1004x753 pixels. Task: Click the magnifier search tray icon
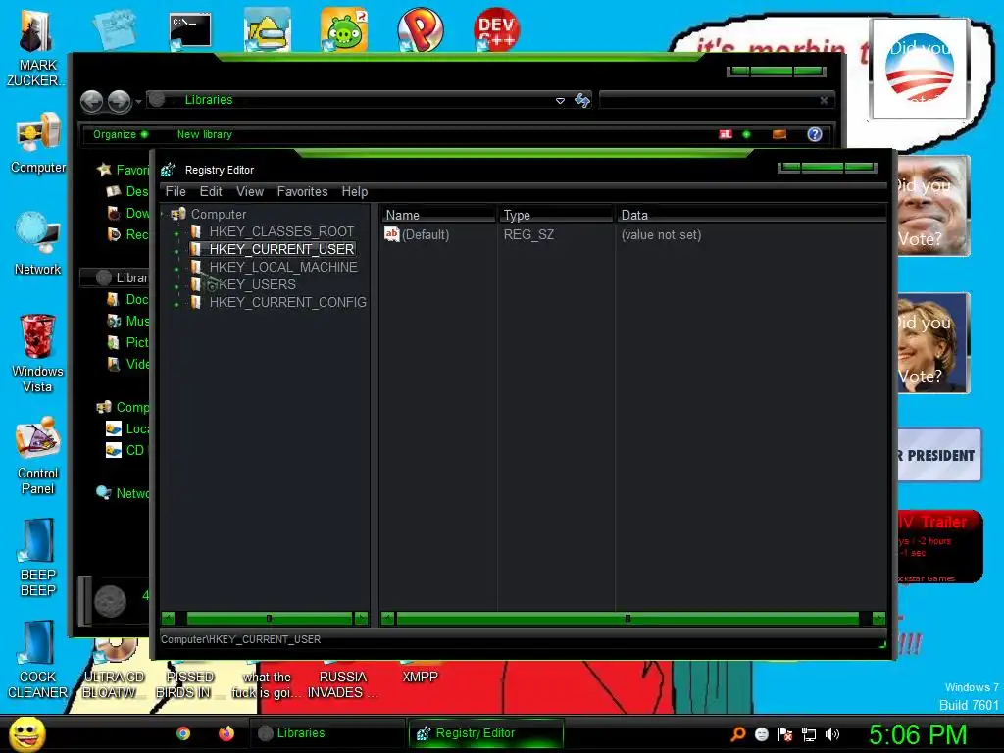(x=737, y=734)
